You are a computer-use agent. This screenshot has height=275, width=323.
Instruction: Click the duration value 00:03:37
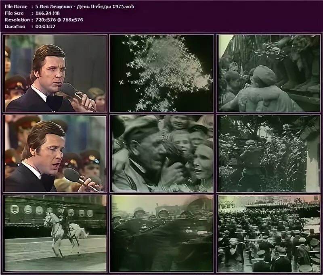(45, 26)
